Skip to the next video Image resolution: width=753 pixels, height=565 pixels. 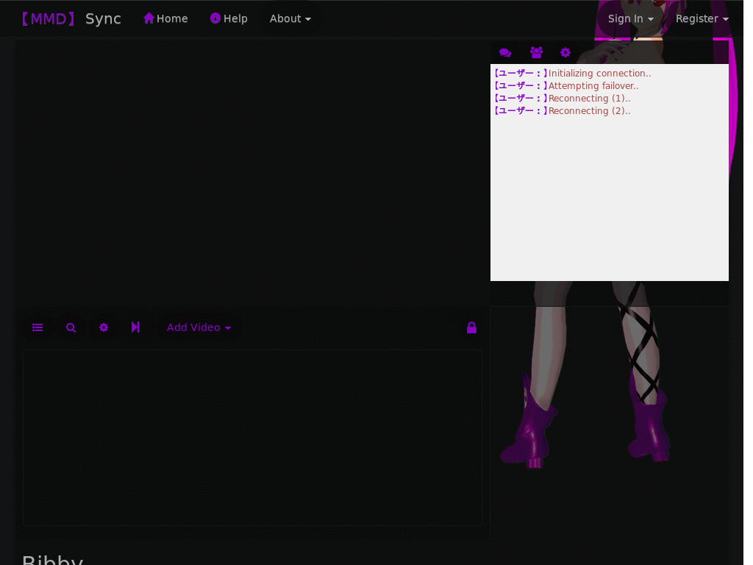[x=136, y=327]
